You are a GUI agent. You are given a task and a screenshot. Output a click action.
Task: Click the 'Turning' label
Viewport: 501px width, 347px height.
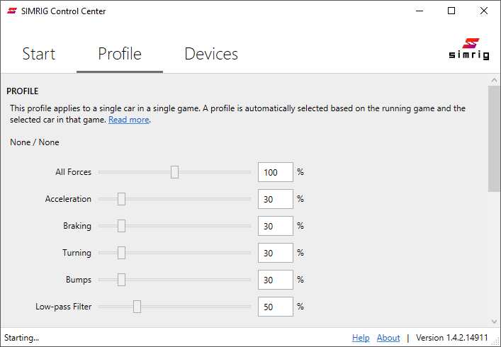(x=77, y=253)
